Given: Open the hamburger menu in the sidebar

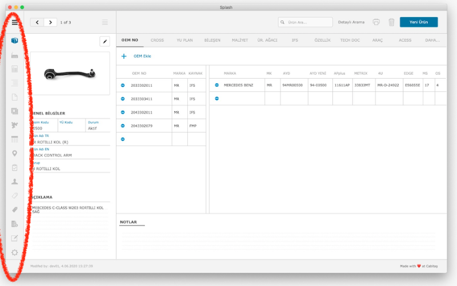Looking at the screenshot, I should 15,22.
